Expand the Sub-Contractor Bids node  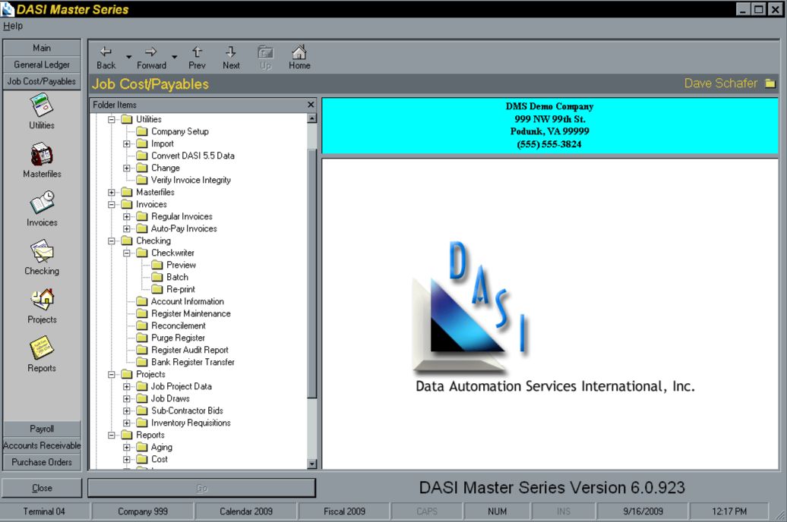tap(126, 410)
